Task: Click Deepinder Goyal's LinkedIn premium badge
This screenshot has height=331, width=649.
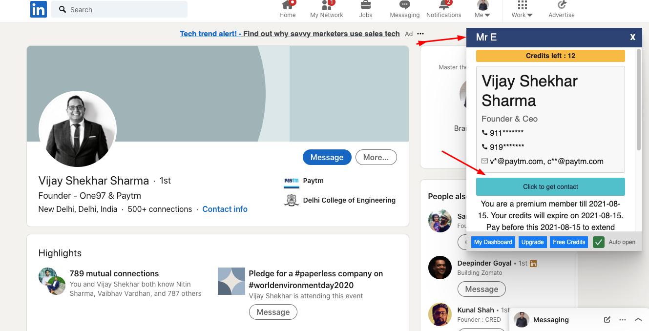Action: coord(533,264)
